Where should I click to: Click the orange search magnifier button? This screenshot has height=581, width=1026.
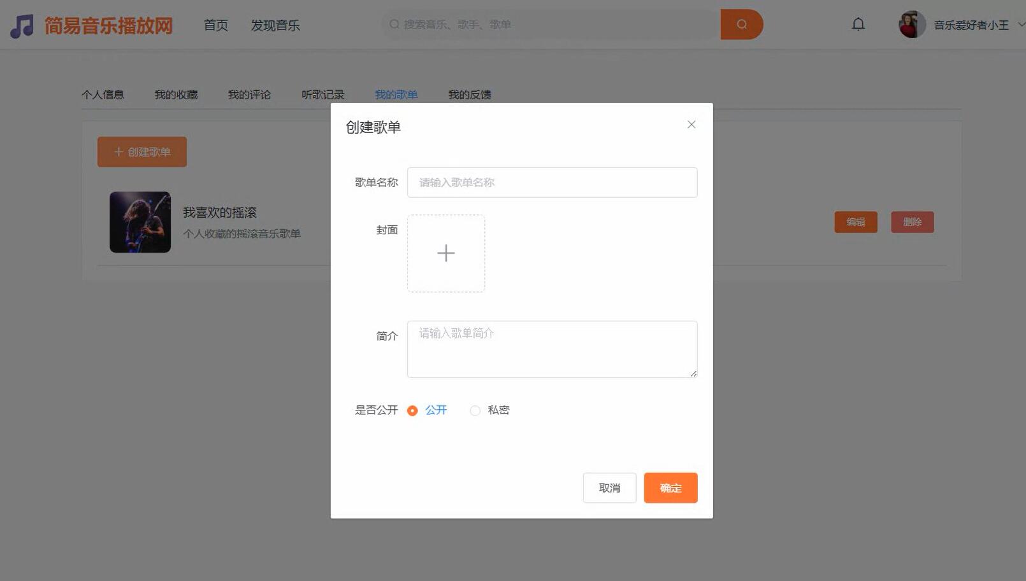point(742,24)
